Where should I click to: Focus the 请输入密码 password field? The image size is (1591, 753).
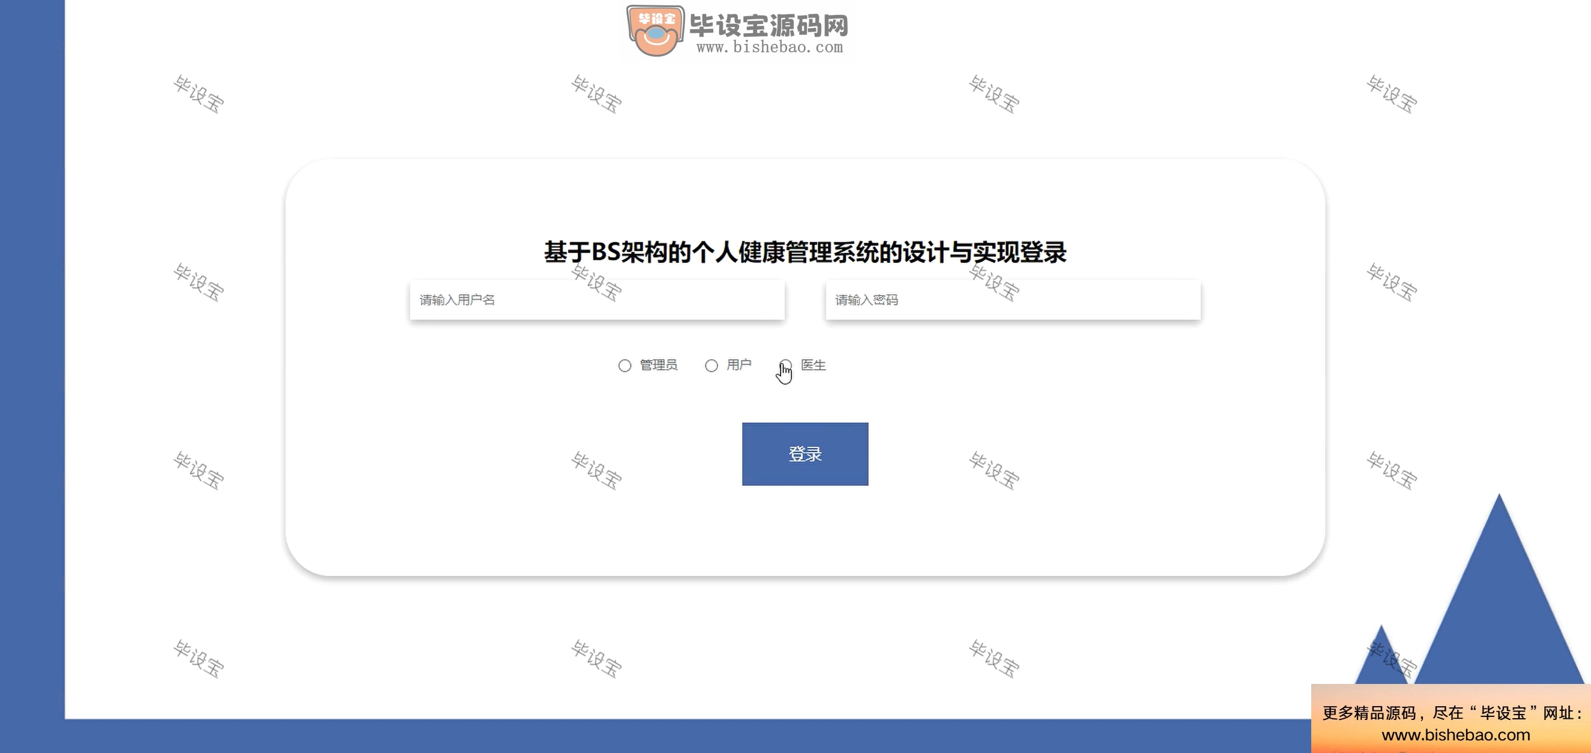(x=1013, y=300)
